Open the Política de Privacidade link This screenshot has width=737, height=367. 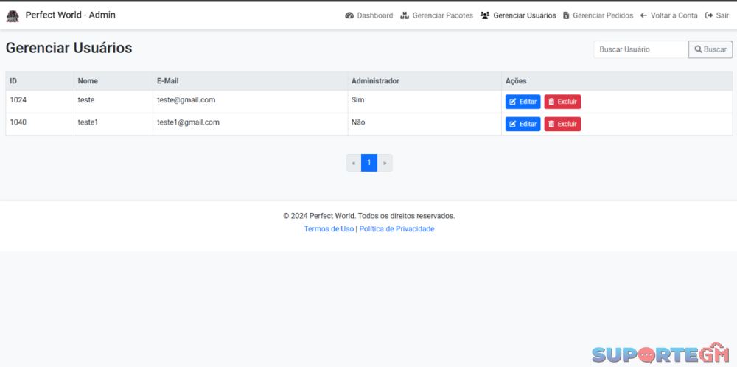tap(397, 229)
